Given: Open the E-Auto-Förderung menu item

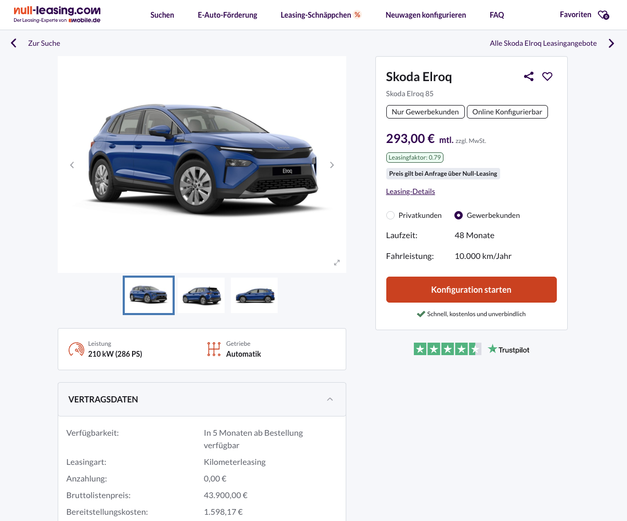Looking at the screenshot, I should (x=227, y=15).
